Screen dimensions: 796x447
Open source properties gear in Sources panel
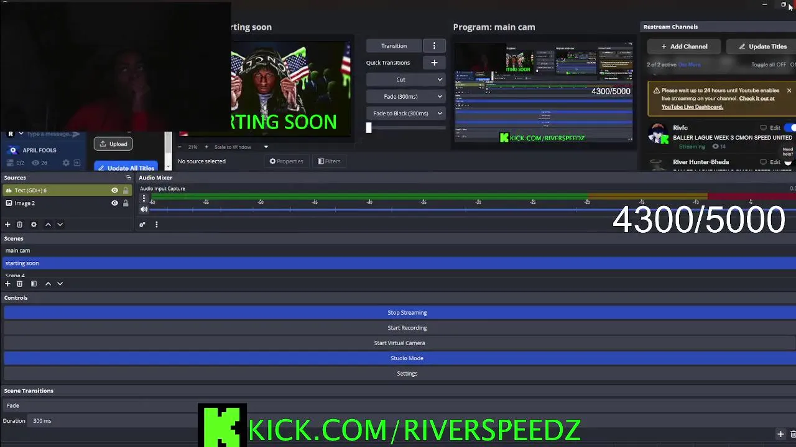34,224
